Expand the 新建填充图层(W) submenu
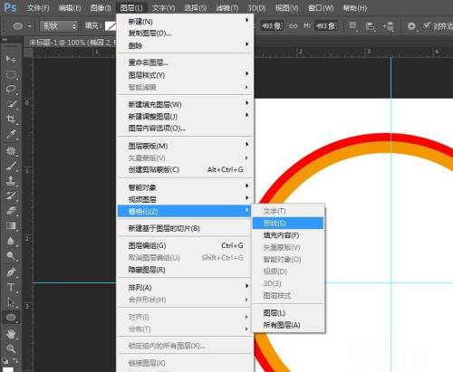 [185, 105]
